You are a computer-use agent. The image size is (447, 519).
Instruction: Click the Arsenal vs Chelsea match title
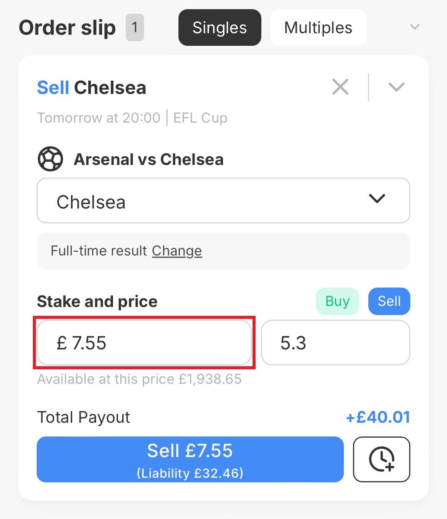coord(149,160)
